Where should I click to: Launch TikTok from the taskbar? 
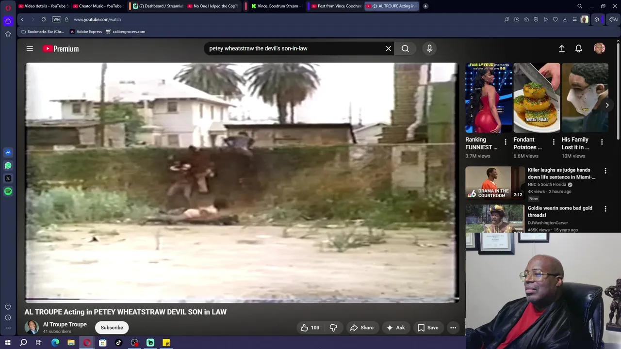(x=118, y=343)
